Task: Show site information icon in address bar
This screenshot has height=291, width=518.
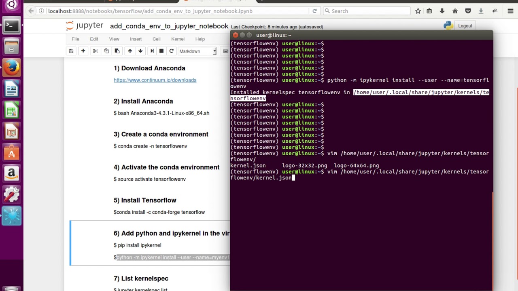Action: point(42,11)
